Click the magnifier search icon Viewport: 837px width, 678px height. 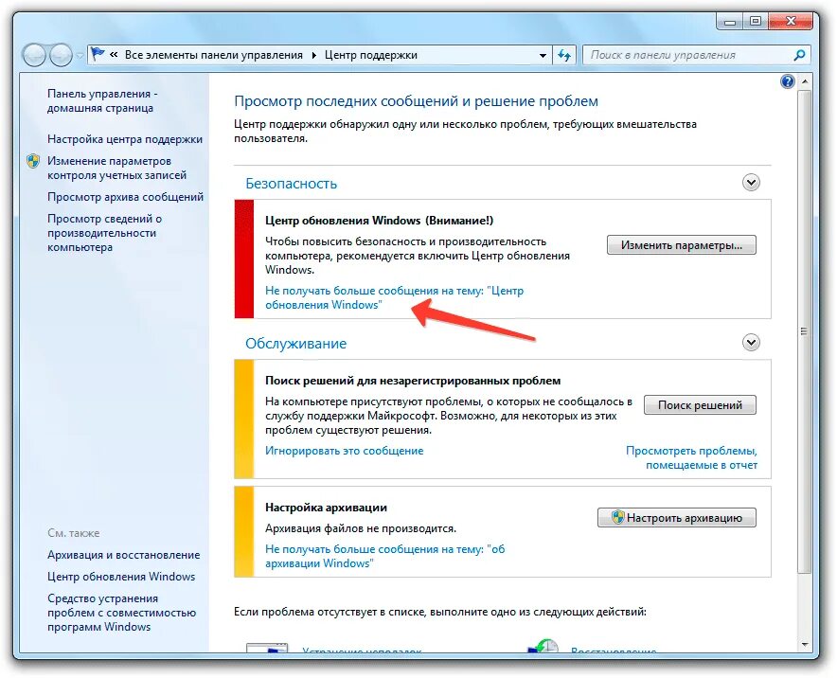coord(799,55)
